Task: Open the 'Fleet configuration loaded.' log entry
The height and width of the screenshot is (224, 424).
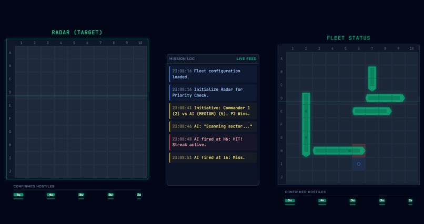Action: coord(213,74)
